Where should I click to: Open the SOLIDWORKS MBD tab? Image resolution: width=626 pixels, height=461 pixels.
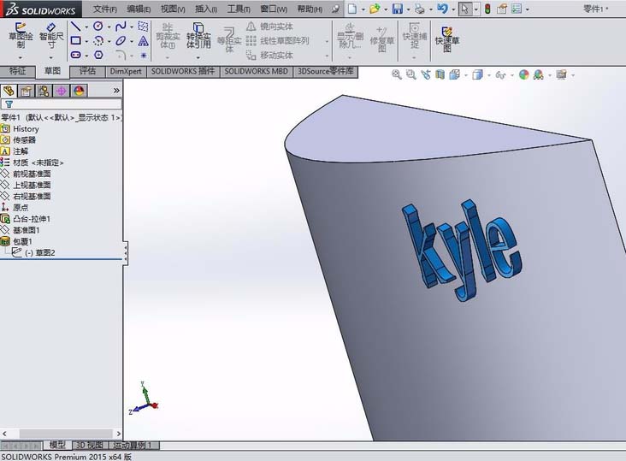pyautogui.click(x=256, y=72)
